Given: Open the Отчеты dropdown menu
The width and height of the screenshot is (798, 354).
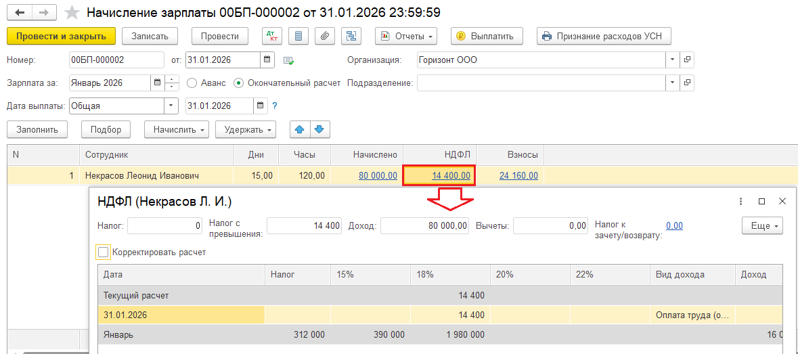Looking at the screenshot, I should pos(405,36).
